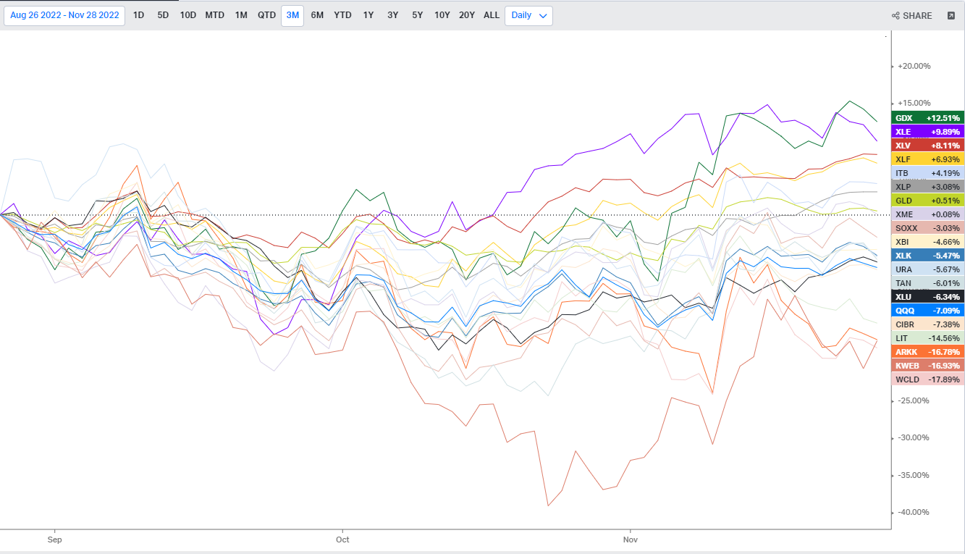Click the -30.00% y-axis label

click(x=914, y=437)
